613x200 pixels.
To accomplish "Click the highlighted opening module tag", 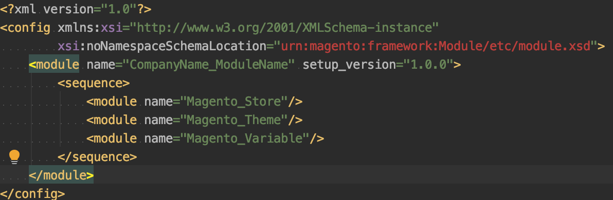I will tap(54, 64).
